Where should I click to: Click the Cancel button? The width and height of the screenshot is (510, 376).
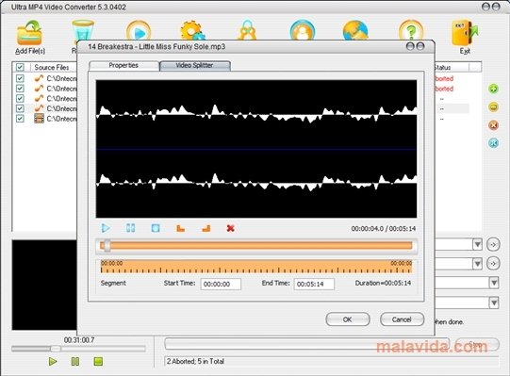click(x=402, y=319)
